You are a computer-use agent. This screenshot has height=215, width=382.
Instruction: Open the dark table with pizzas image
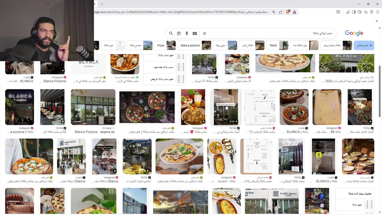(x=147, y=107)
